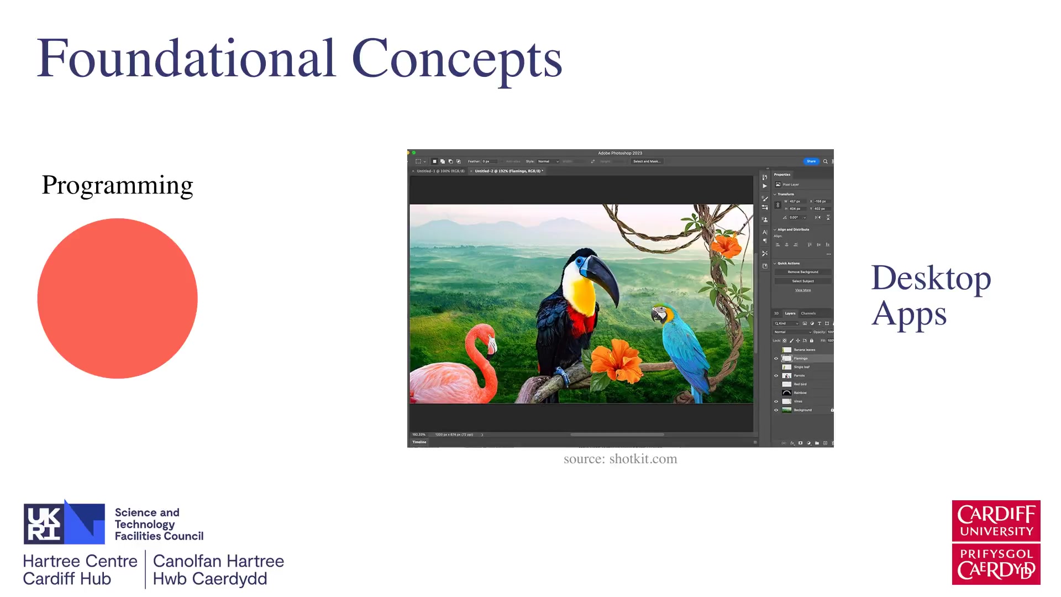Open the Style Normal dropdown
Viewport: 1061px width, 597px height.
548,161
